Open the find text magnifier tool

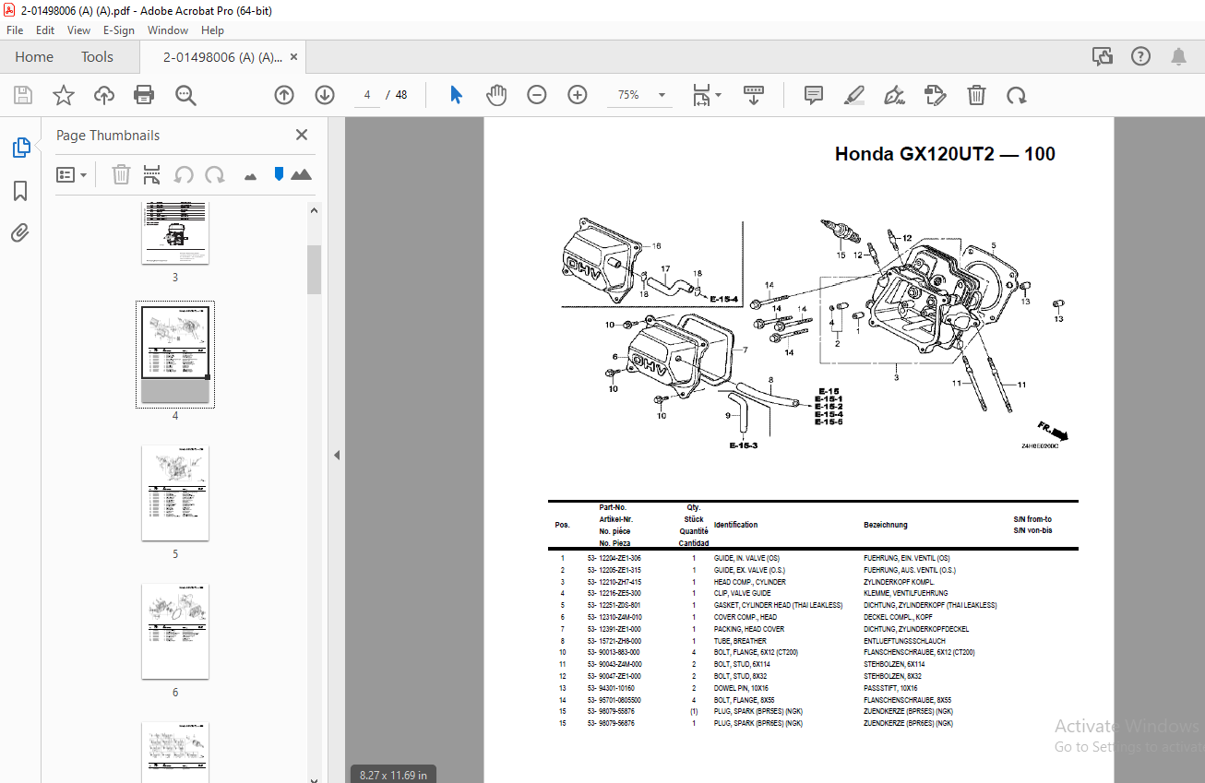[x=185, y=95]
